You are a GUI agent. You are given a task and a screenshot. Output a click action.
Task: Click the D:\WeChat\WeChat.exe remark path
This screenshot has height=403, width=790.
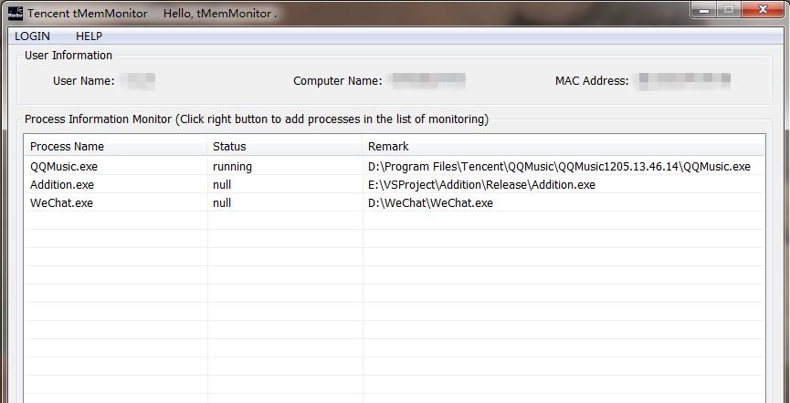click(x=430, y=202)
